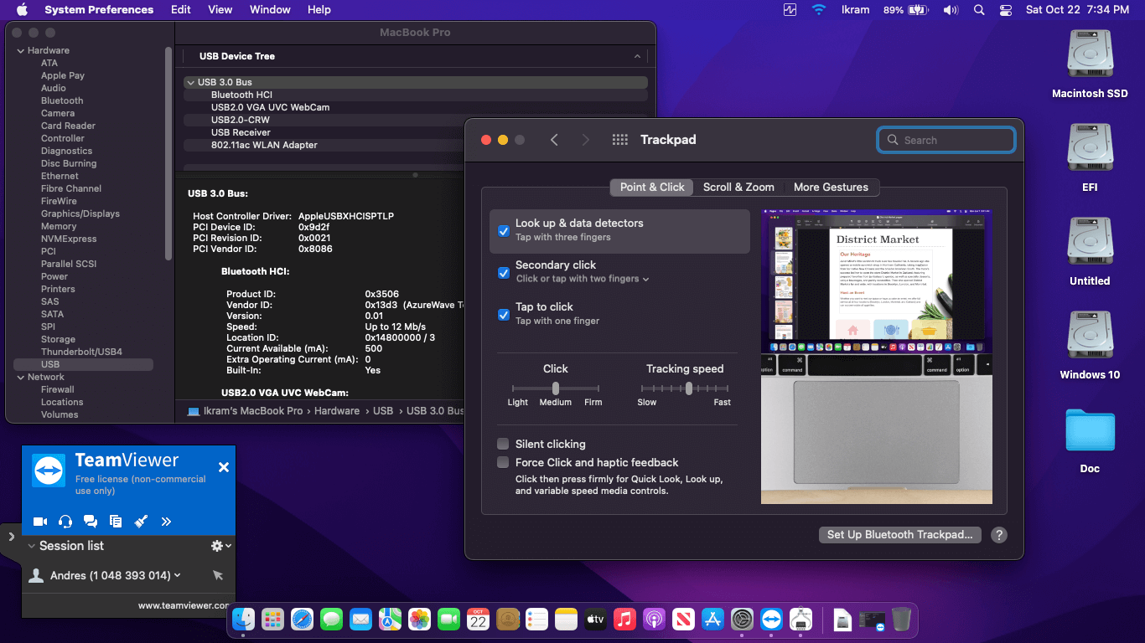Viewport: 1145px width, 643px height.
Task: Click the Tracking speed slider knob
Action: pos(689,388)
